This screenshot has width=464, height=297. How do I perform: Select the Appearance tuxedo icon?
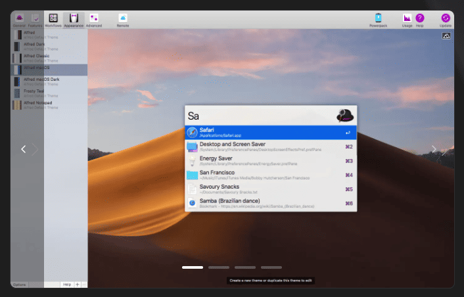[x=74, y=18]
